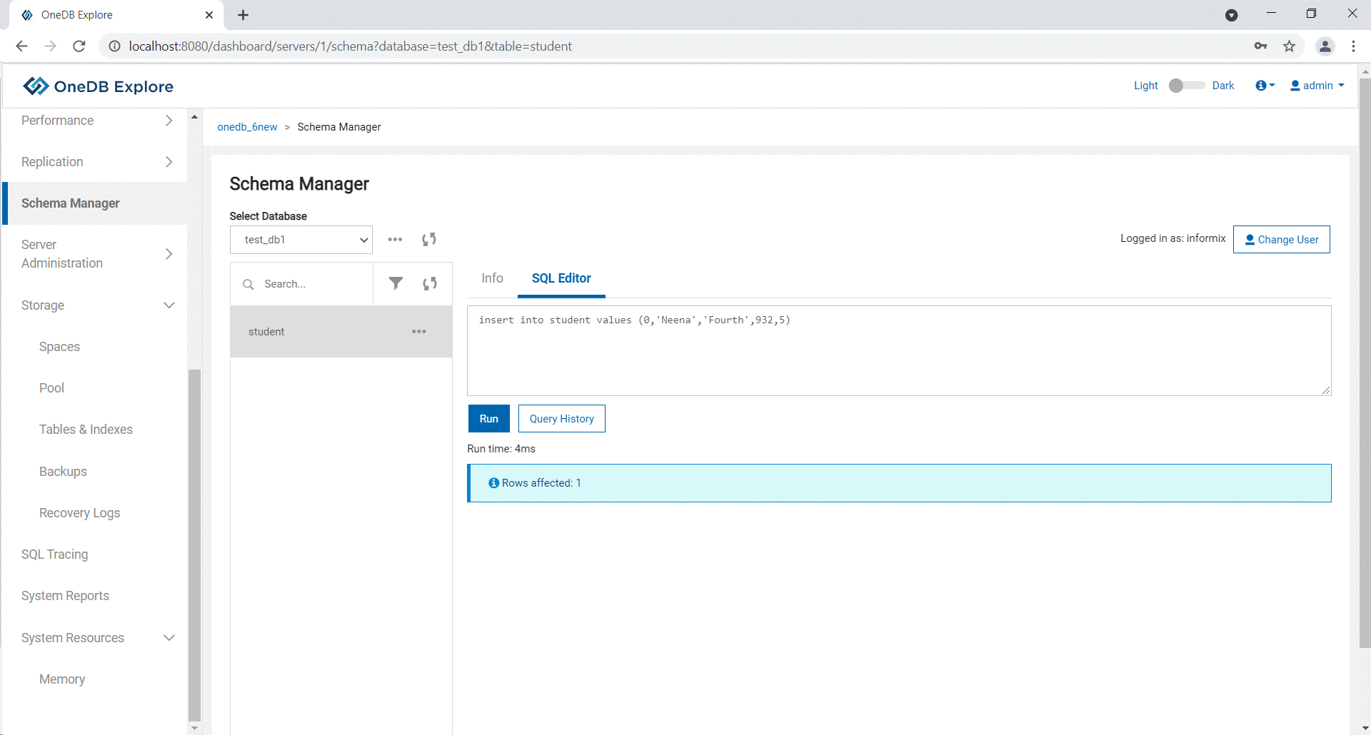This screenshot has width=1371, height=735.
Task: Reload the browser page
Action: click(79, 46)
